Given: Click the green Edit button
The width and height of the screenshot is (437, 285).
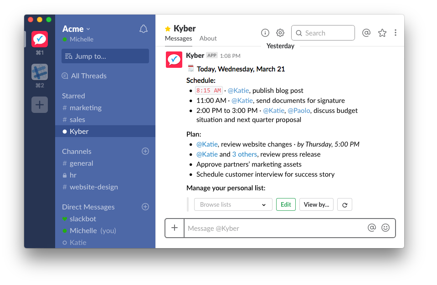Looking at the screenshot, I should click(286, 204).
